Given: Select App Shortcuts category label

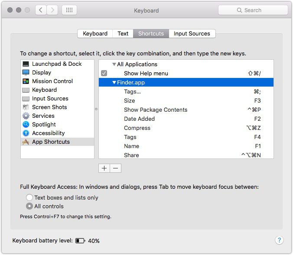Looking at the screenshot, I should (x=51, y=142).
